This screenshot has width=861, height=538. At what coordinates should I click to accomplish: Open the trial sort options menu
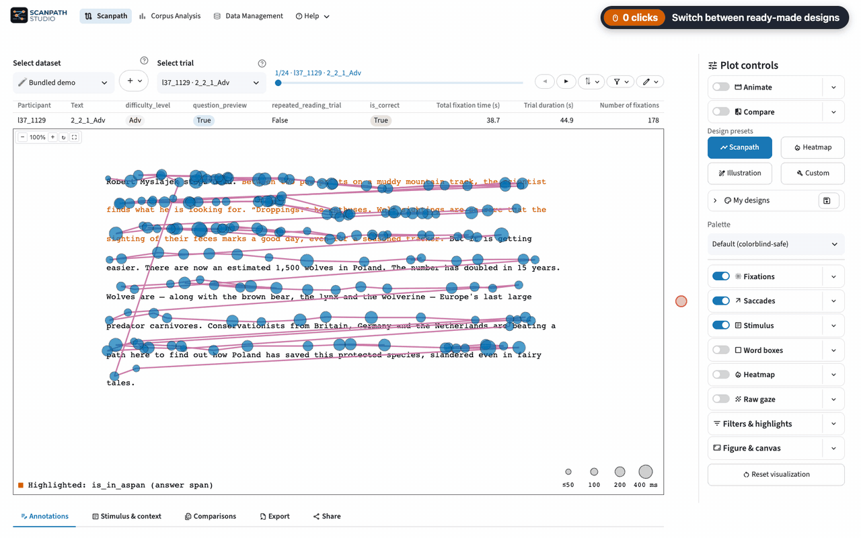[x=592, y=81]
